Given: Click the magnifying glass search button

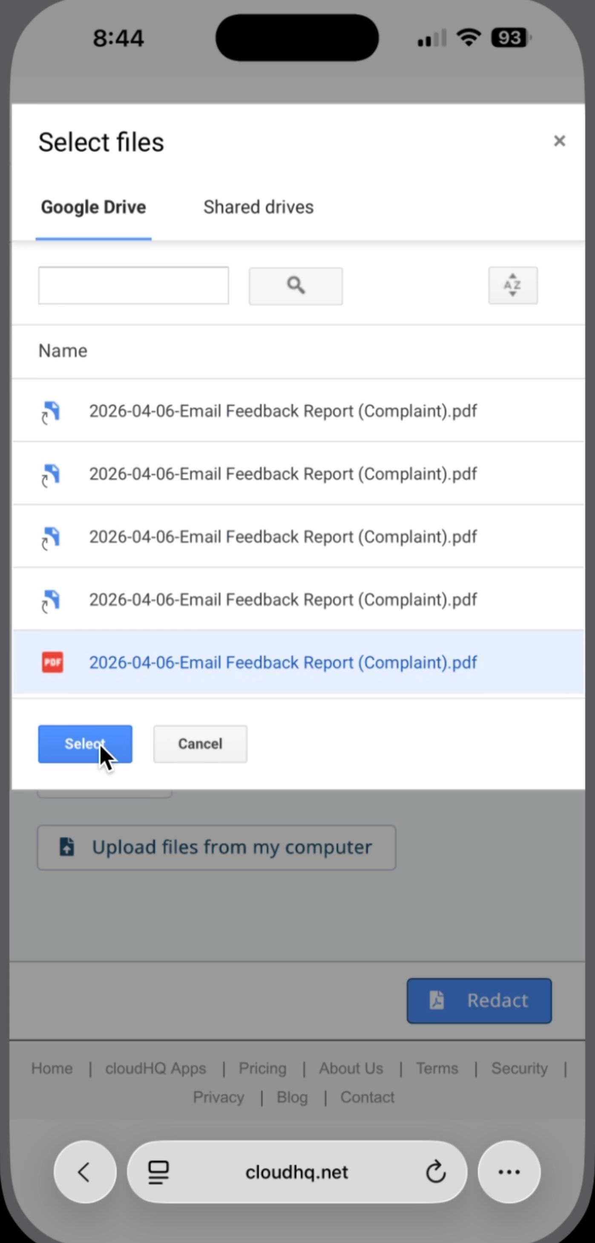Looking at the screenshot, I should coord(295,286).
